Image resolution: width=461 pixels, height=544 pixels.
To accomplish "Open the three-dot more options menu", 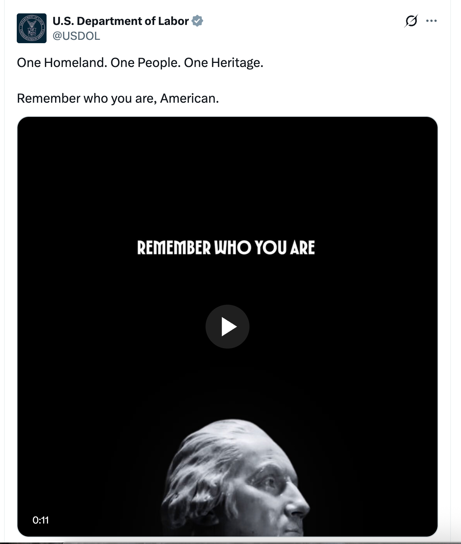I will 431,21.
